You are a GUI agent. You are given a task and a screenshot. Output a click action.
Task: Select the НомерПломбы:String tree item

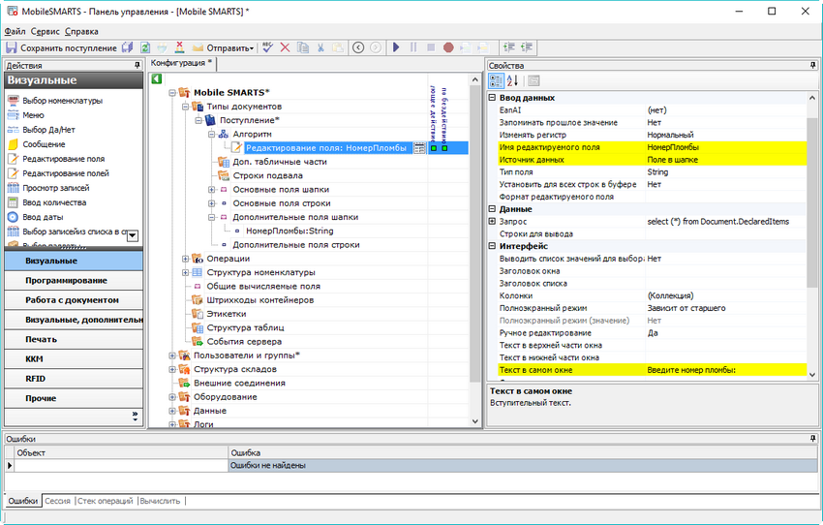point(290,231)
